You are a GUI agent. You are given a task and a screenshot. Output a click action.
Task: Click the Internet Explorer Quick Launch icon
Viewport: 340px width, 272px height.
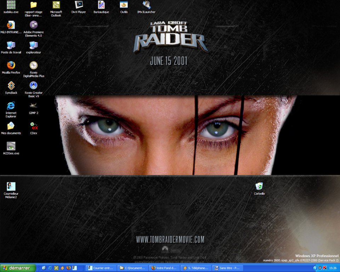tap(50, 268)
